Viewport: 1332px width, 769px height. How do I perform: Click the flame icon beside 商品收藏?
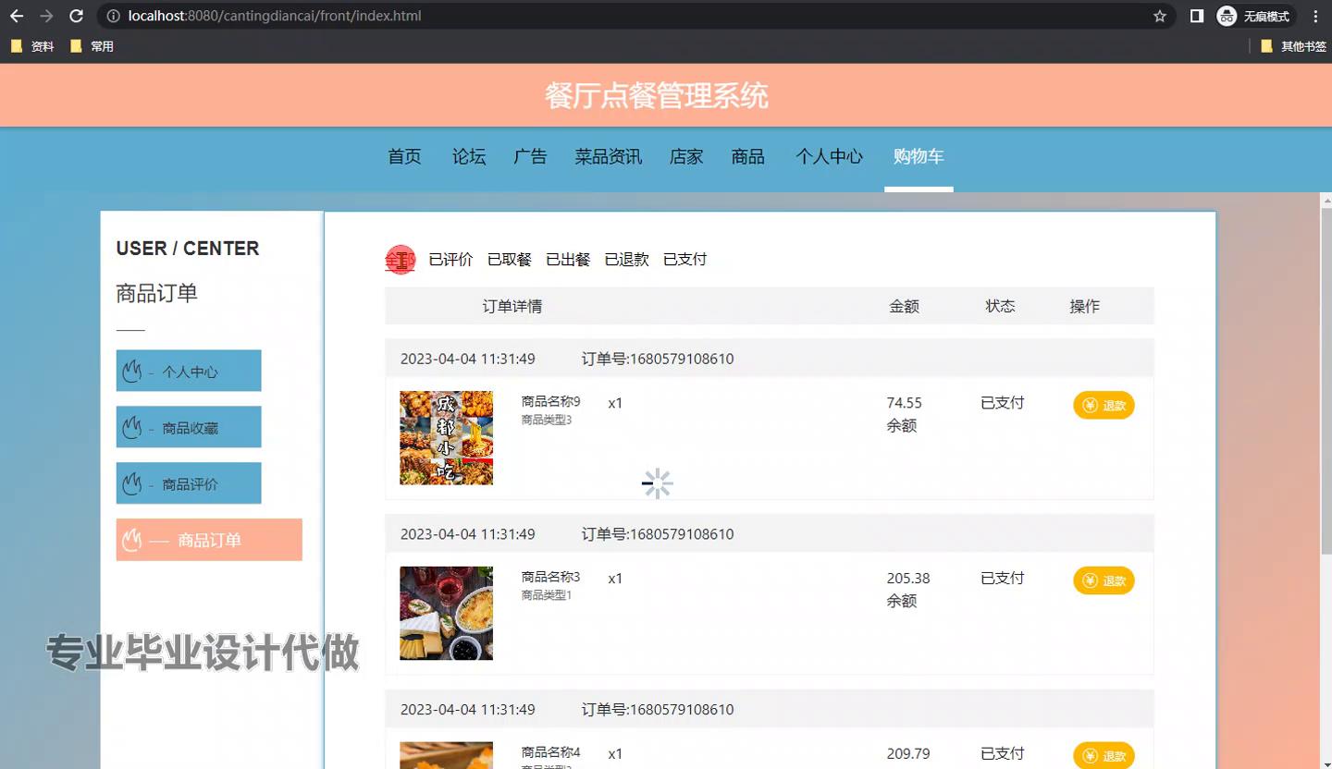[132, 427]
